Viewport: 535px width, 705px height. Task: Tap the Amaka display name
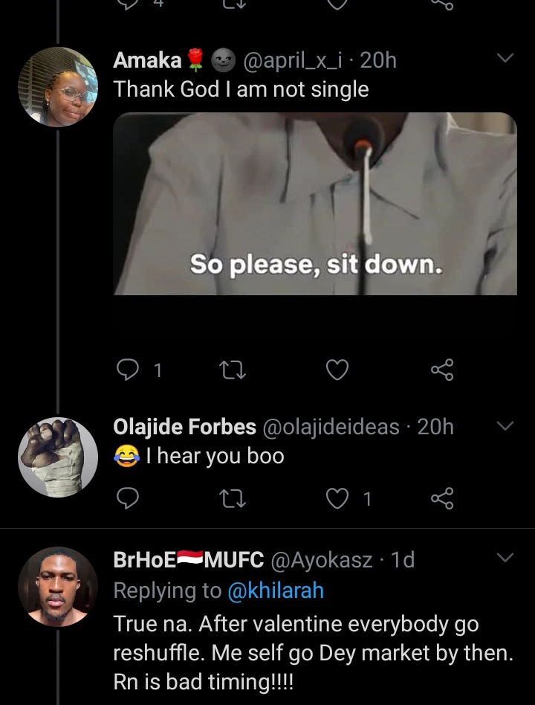148,60
